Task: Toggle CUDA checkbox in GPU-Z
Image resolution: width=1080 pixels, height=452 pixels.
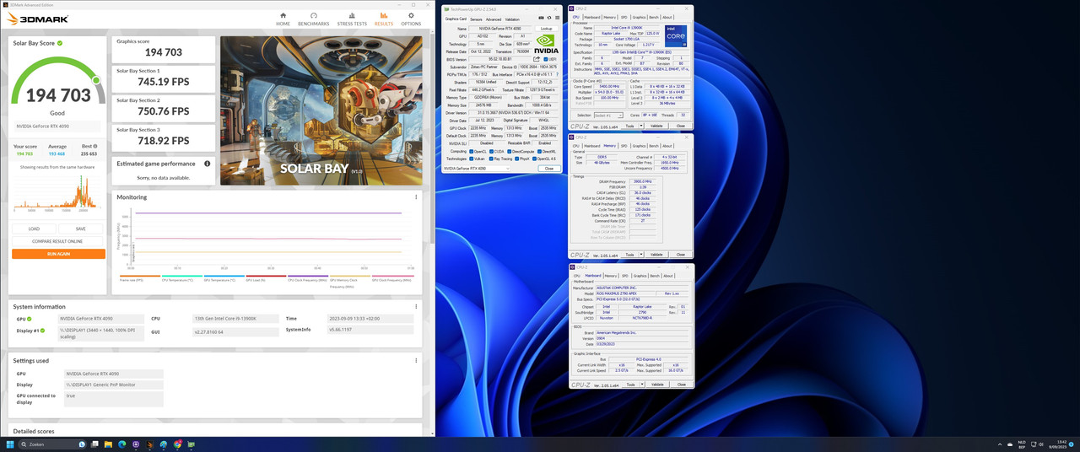Action: click(x=491, y=152)
